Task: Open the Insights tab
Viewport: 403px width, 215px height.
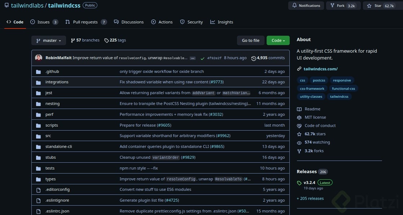Action: 222,22
